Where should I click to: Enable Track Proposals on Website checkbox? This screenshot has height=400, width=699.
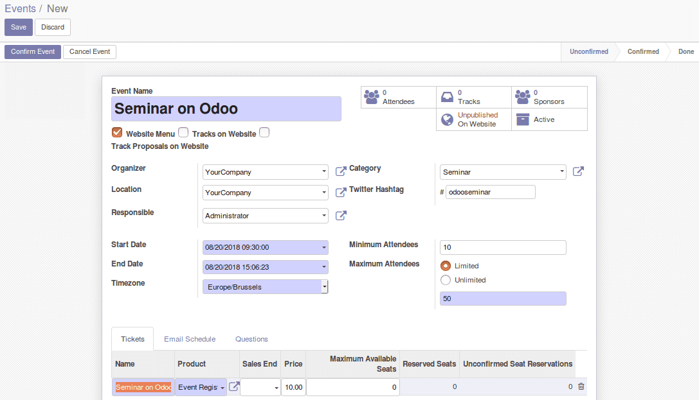264,132
